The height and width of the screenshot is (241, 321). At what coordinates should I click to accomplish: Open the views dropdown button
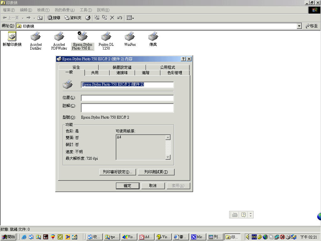(130, 18)
